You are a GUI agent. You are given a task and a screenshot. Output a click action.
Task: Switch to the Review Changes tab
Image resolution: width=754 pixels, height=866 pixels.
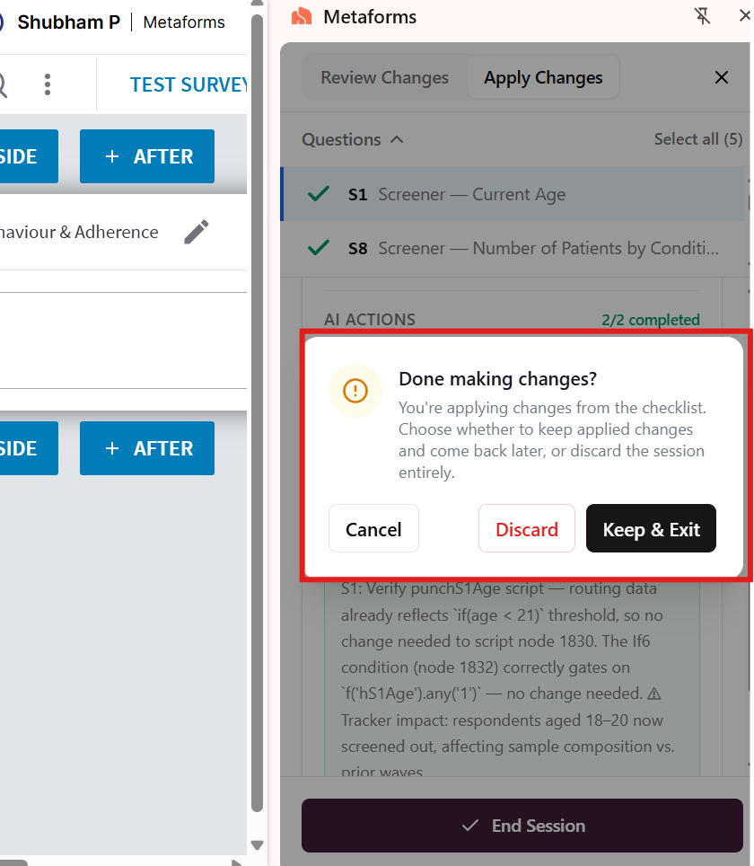point(385,78)
